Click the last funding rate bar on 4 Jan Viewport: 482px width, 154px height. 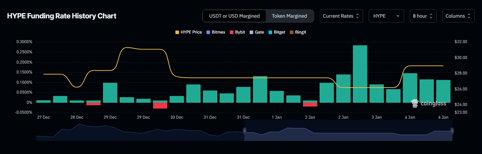(443, 91)
